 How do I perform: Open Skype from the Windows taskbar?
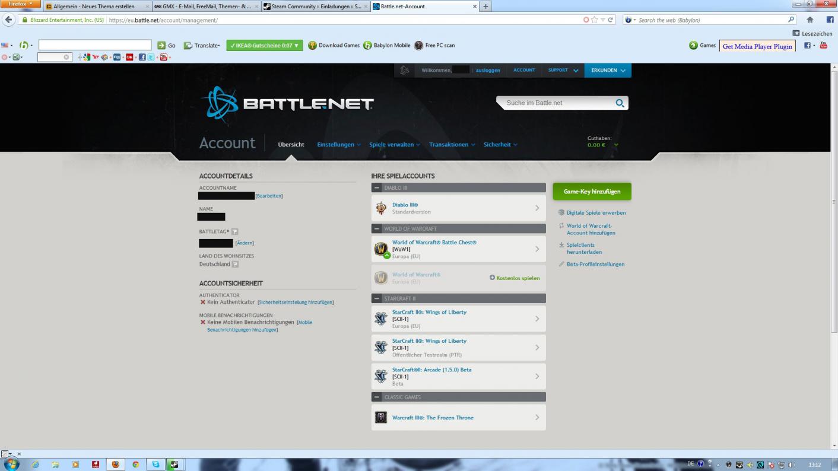pyautogui.click(x=155, y=464)
